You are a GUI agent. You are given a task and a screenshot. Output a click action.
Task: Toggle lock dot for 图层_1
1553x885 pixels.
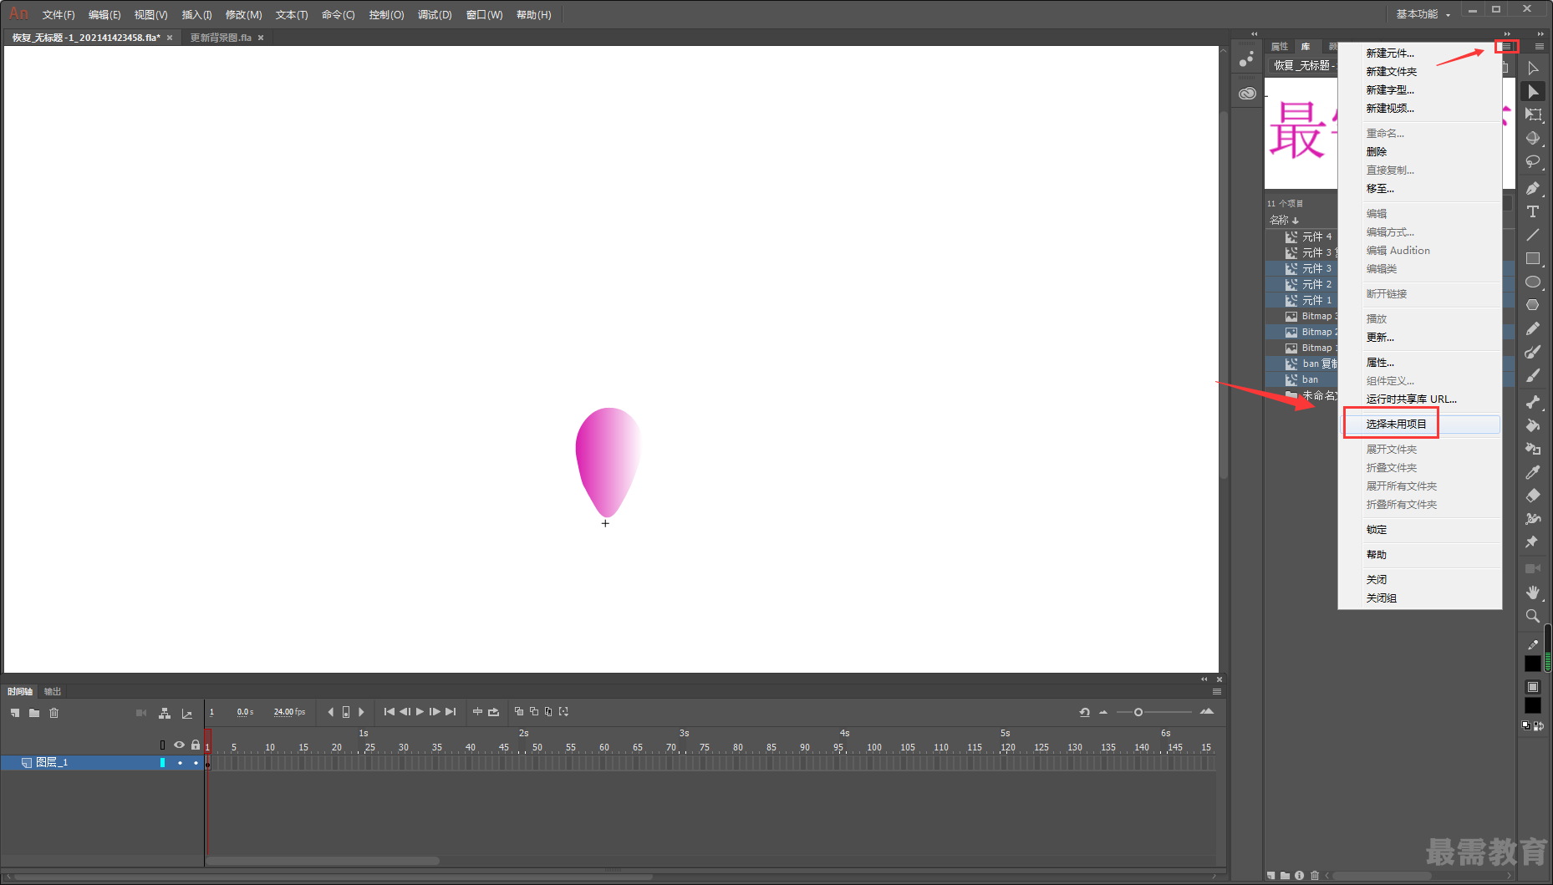[196, 763]
